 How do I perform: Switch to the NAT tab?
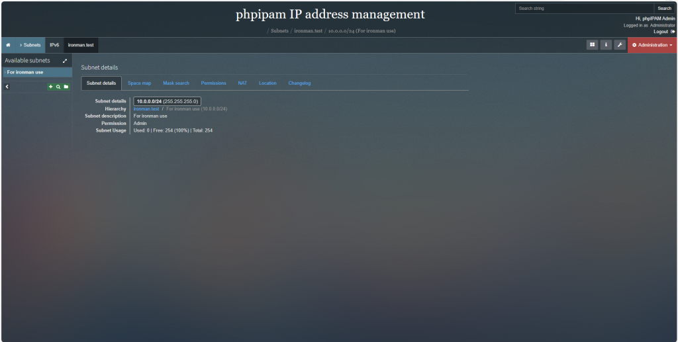(x=242, y=83)
